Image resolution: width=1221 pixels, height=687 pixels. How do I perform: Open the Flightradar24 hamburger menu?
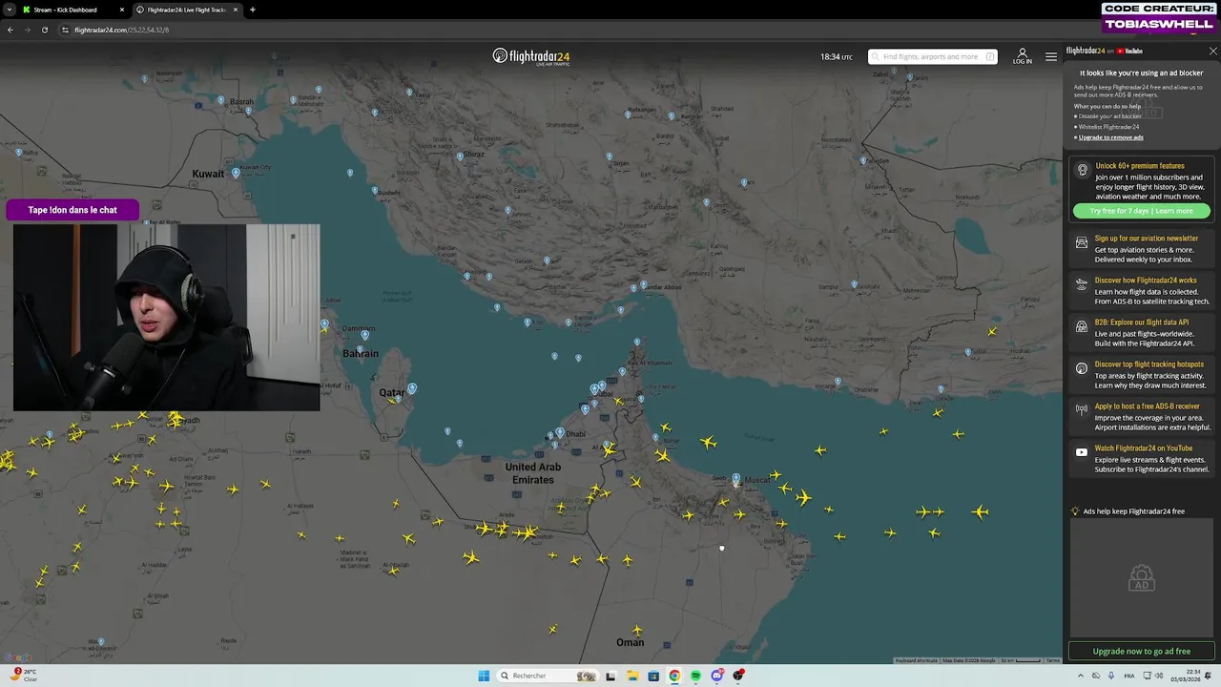coord(1051,57)
